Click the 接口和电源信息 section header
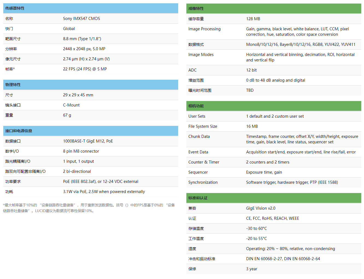 [x=19, y=131]
